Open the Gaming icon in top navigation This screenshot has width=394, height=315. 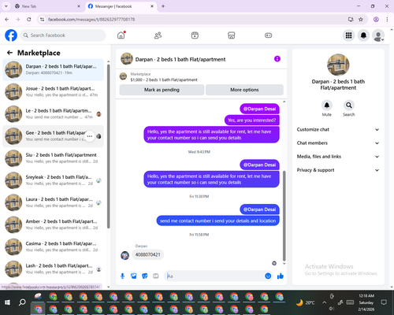tap(268, 35)
